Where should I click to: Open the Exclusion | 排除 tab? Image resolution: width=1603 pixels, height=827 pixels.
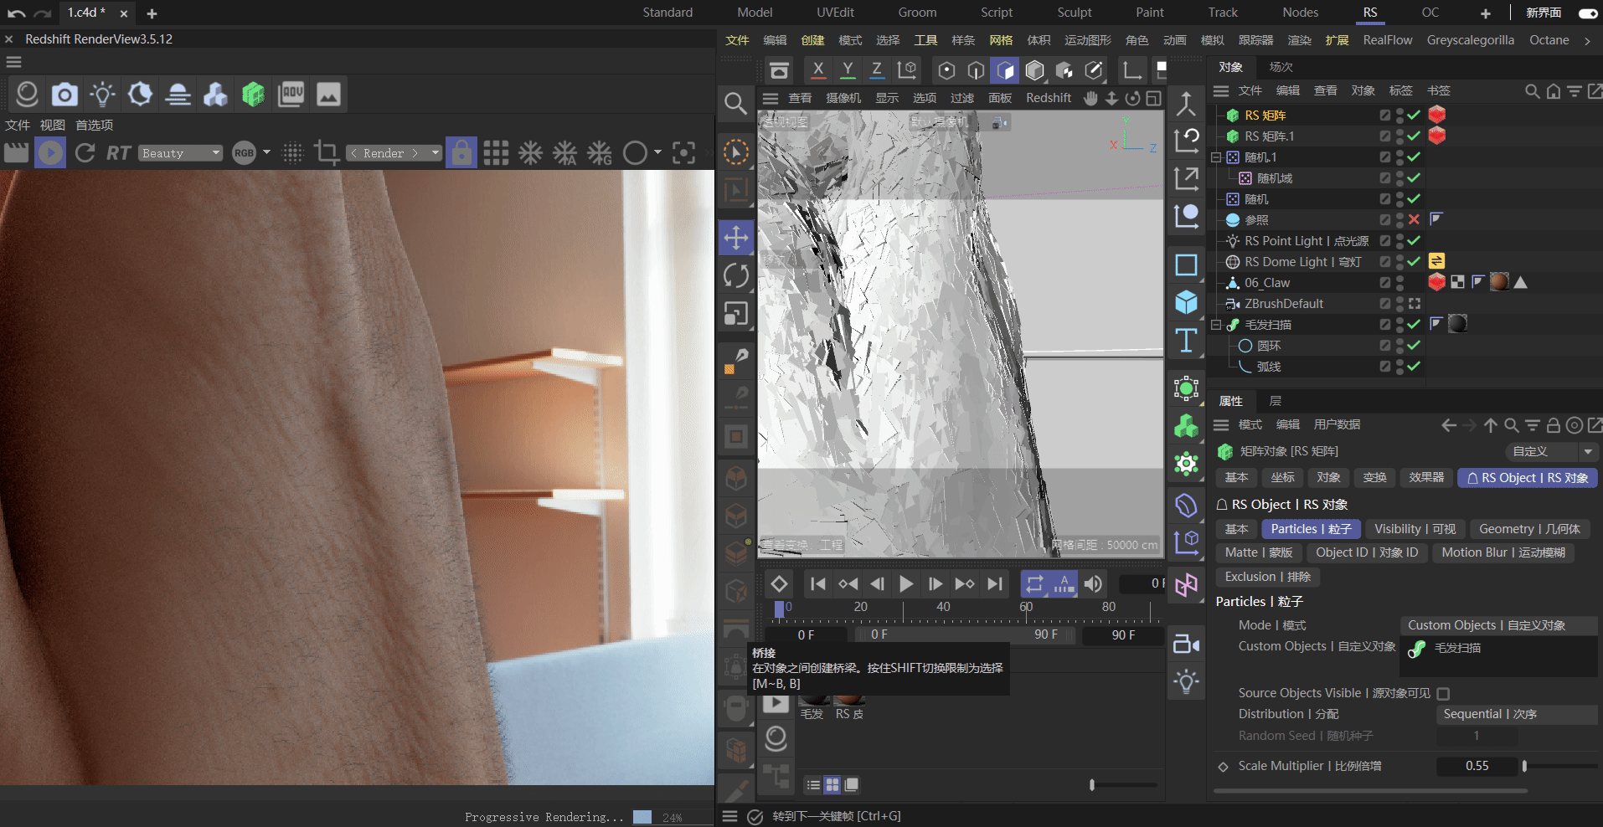[x=1267, y=577]
